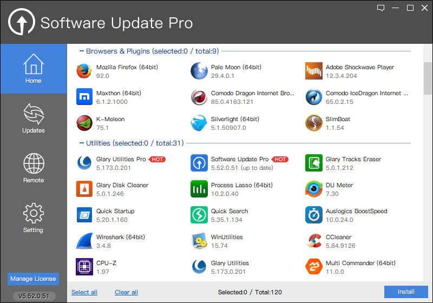433x303 pixels.
Task: Open the Remote tab
Action: coord(34,168)
